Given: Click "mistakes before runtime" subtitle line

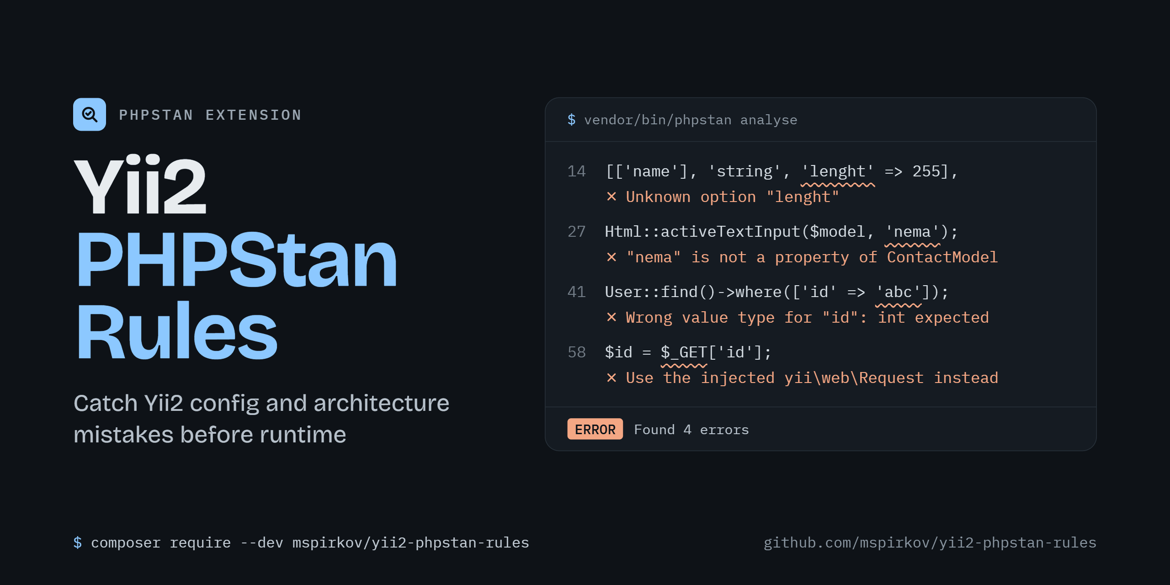Looking at the screenshot, I should tap(210, 435).
